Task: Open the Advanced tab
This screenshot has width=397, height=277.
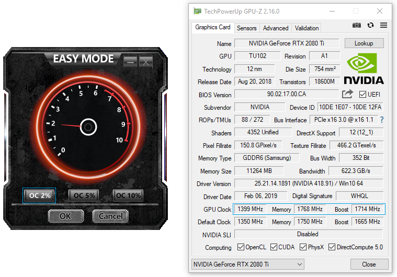Action: [x=276, y=28]
